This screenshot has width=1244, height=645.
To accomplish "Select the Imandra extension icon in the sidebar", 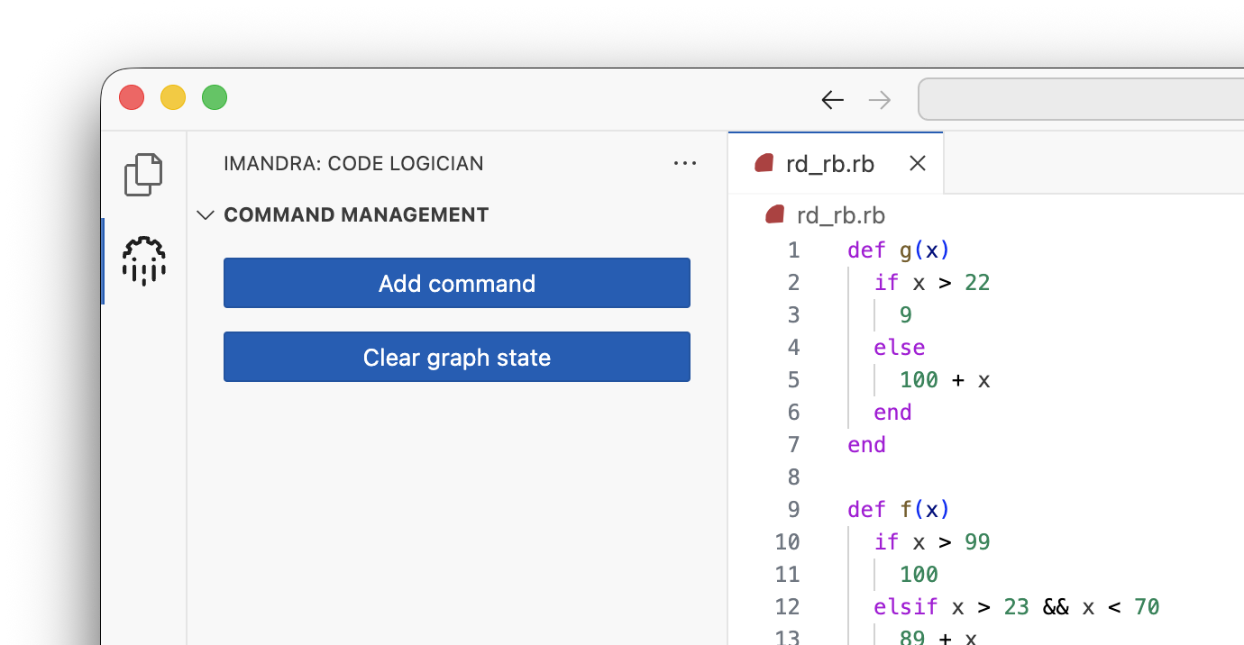I will click(143, 261).
